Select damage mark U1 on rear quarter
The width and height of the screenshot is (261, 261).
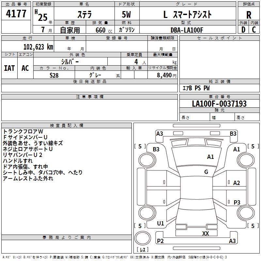pyautogui.click(x=161, y=223)
